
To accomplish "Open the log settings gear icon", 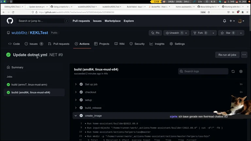I will tap(241, 71).
